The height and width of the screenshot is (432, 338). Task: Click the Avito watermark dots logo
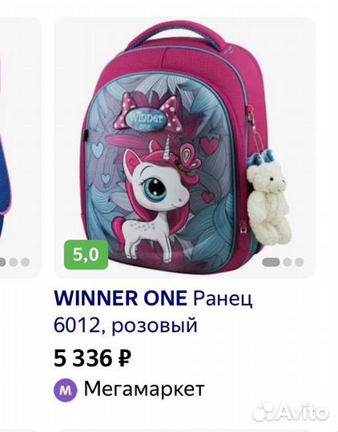264,412
